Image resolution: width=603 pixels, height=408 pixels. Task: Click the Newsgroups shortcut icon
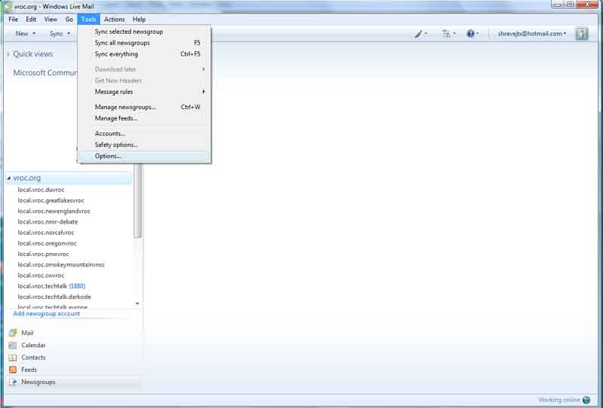tap(13, 382)
